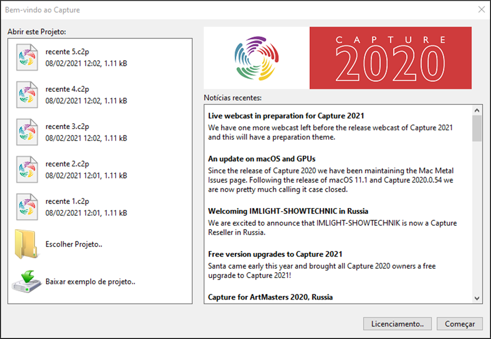Click the recente 5.c2p file icon
The height and width of the screenshot is (339, 491).
click(x=27, y=58)
